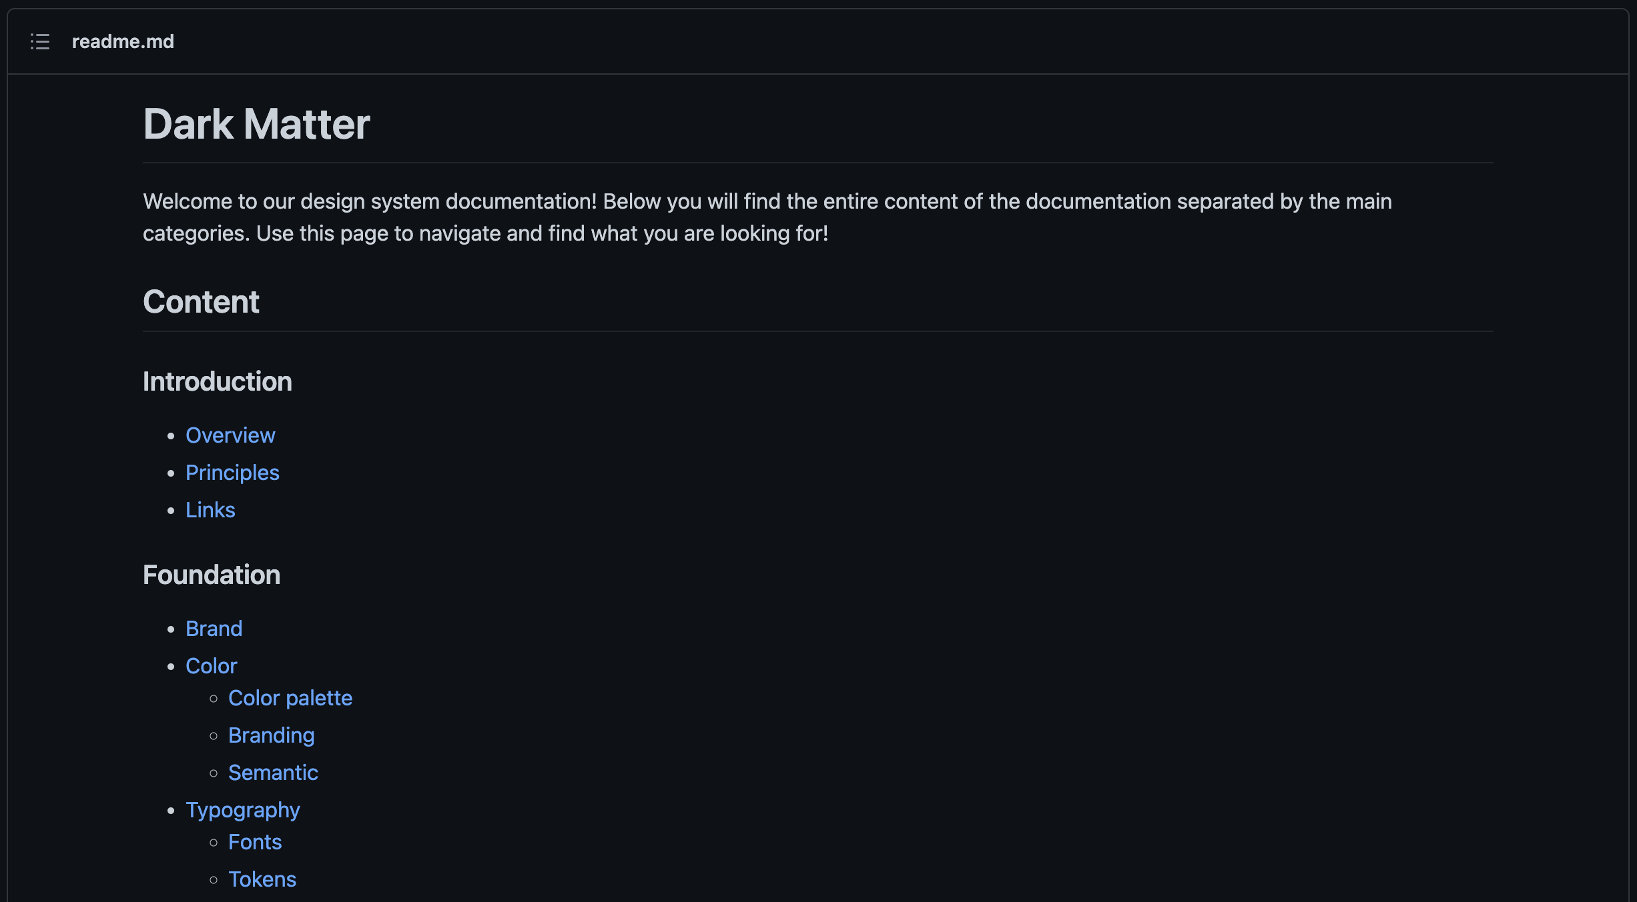Click the hamburger menu icon
This screenshot has height=902, width=1637.
[x=40, y=41]
